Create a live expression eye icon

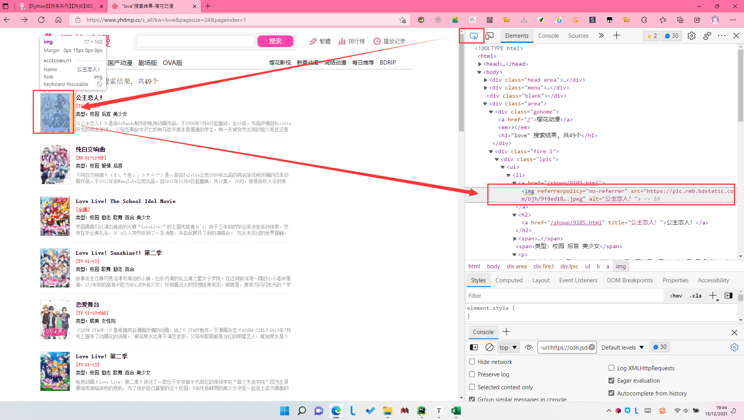tap(529, 347)
